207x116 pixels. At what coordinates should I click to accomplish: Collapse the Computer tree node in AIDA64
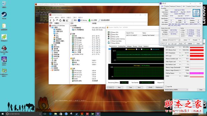pos(50,28)
